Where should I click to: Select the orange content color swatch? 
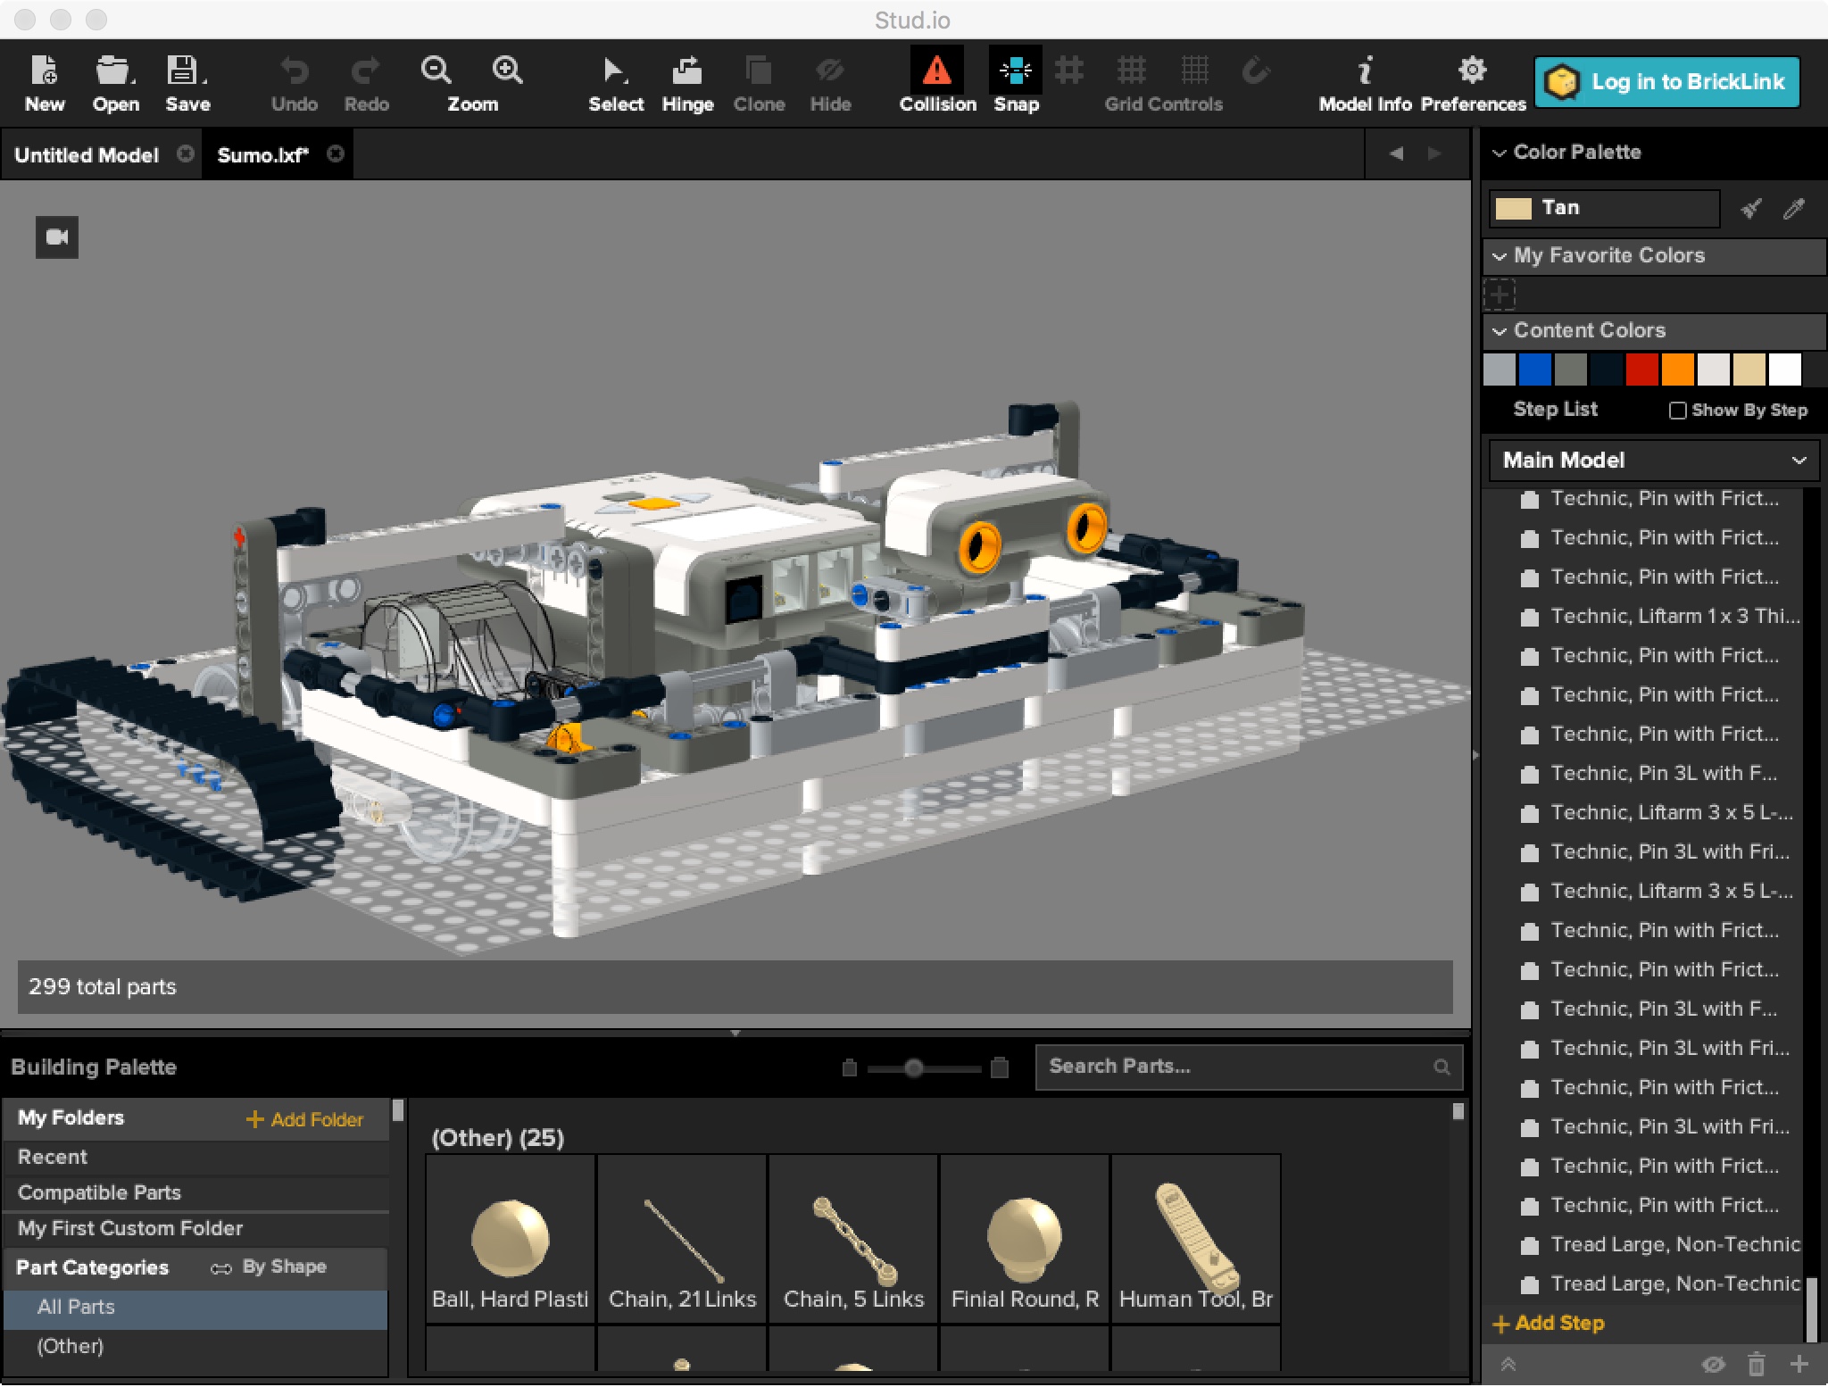coord(1677,370)
